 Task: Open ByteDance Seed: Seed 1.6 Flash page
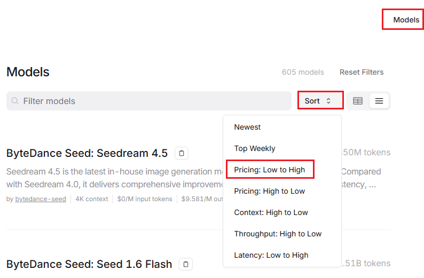[x=89, y=264]
